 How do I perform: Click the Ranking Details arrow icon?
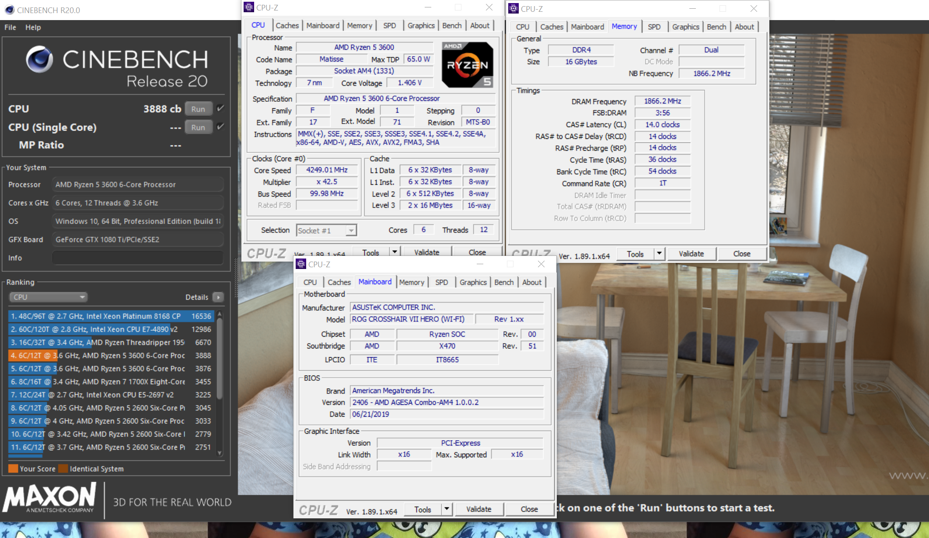pyautogui.click(x=218, y=297)
